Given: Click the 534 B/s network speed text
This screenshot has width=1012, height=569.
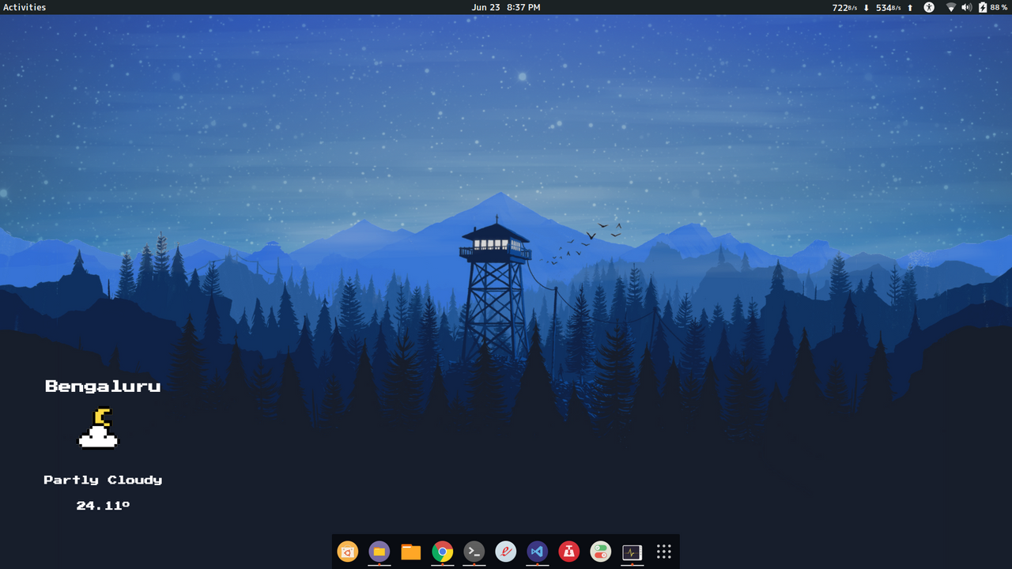Looking at the screenshot, I should pyautogui.click(x=889, y=7).
